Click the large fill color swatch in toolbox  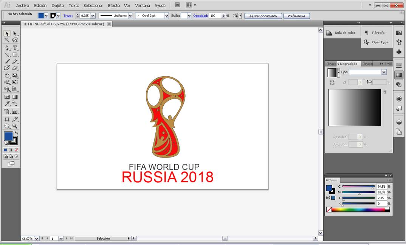tap(9, 136)
